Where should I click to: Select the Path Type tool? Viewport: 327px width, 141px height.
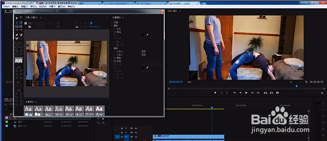(17, 30)
